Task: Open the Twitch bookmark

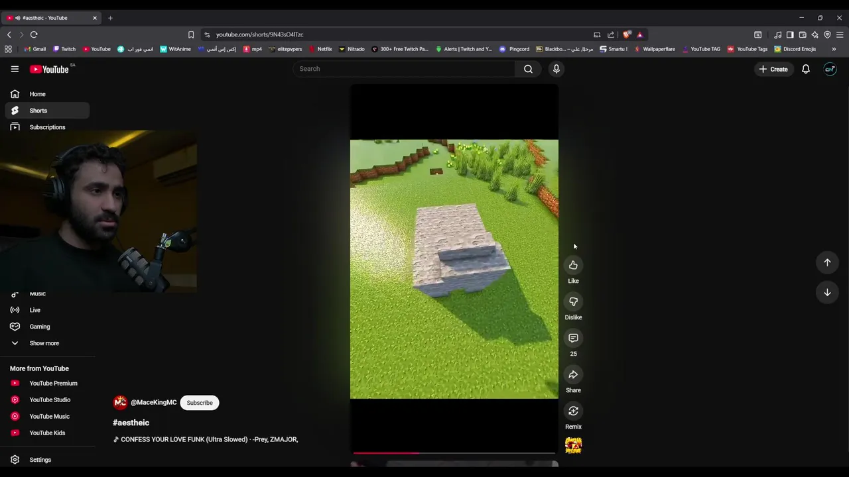Action: pyautogui.click(x=64, y=49)
